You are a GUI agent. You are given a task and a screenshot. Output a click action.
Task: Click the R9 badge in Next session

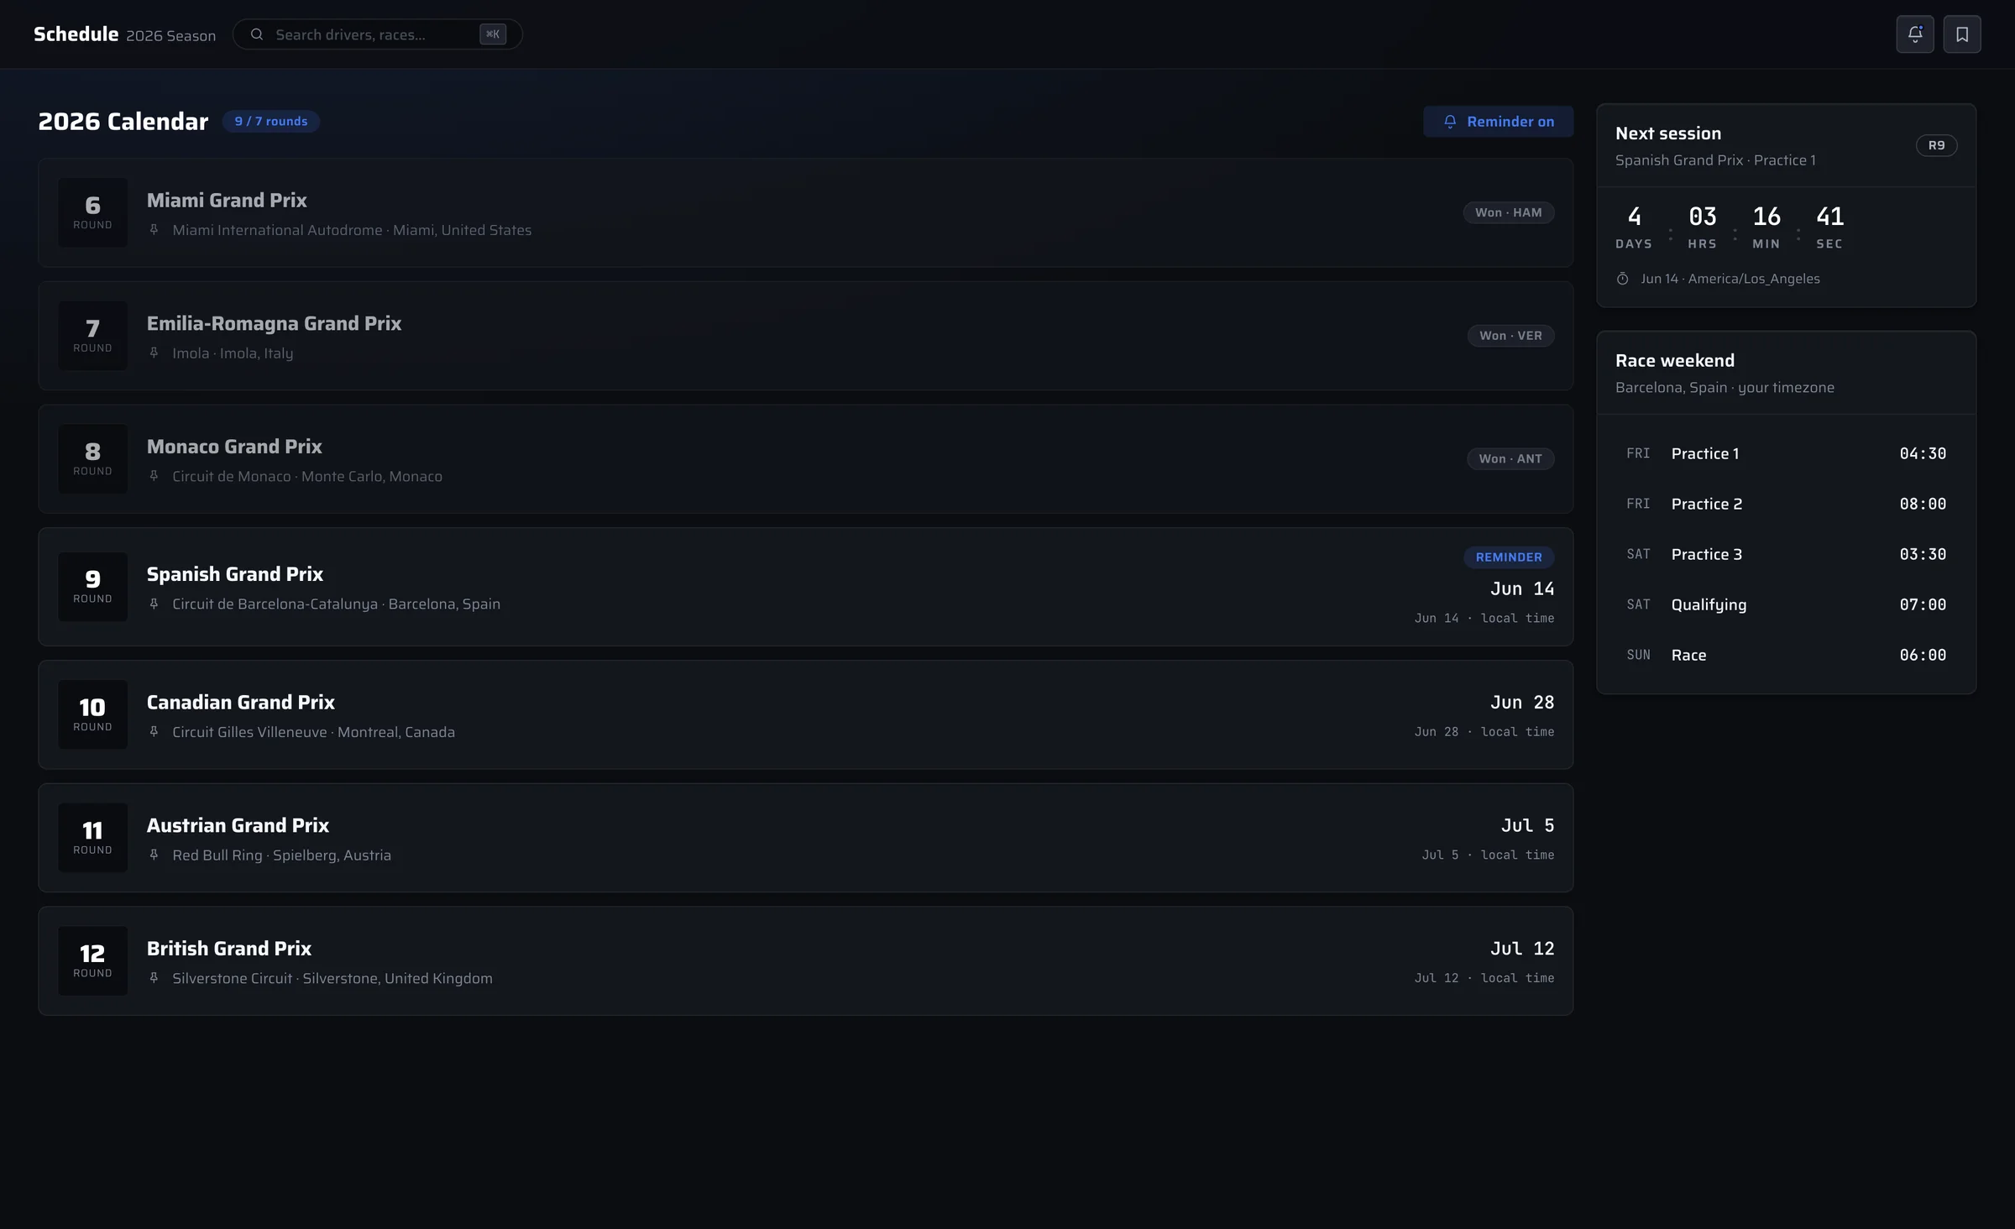tap(1936, 145)
